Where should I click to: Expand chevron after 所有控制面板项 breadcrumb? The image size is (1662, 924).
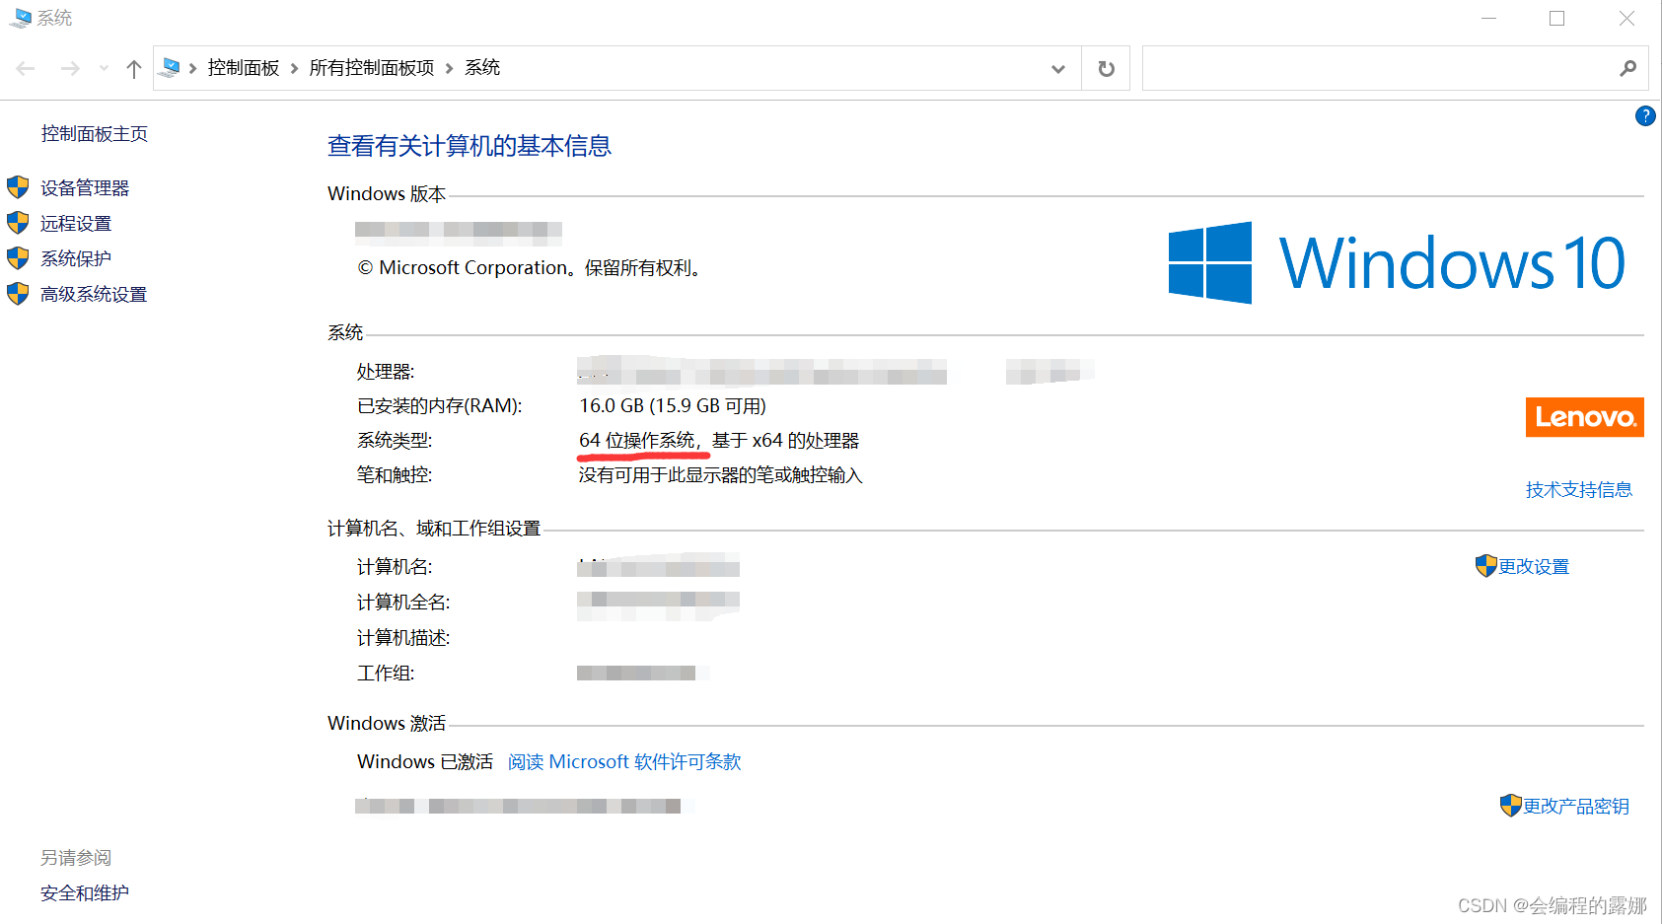450,68
